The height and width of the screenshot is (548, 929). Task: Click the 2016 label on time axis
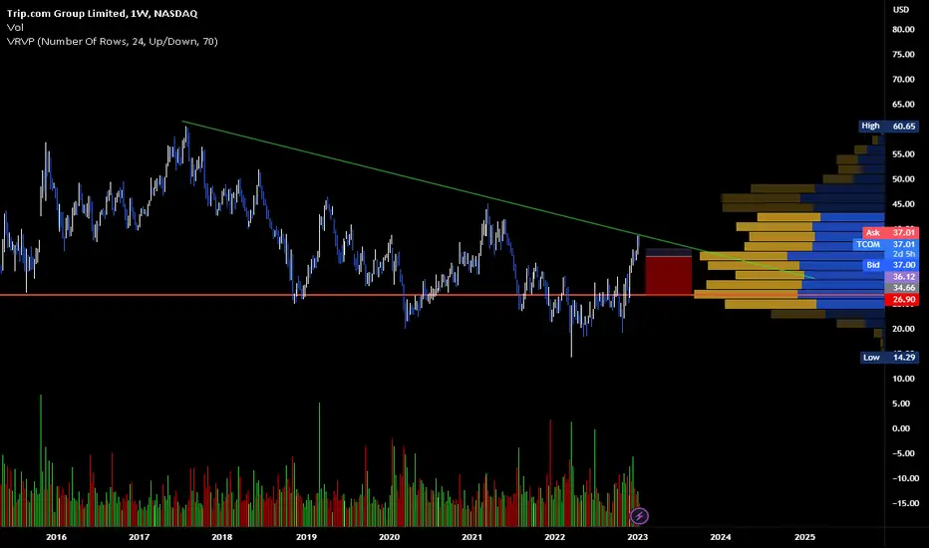[56, 537]
